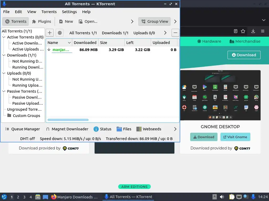Show more bottom tabs with chevron

[x=175, y=129]
